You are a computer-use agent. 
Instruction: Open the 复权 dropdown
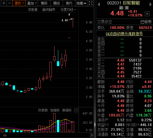19,3
